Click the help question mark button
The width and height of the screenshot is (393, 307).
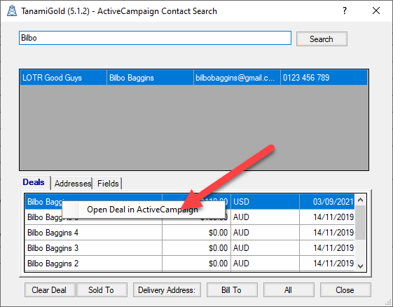(345, 11)
